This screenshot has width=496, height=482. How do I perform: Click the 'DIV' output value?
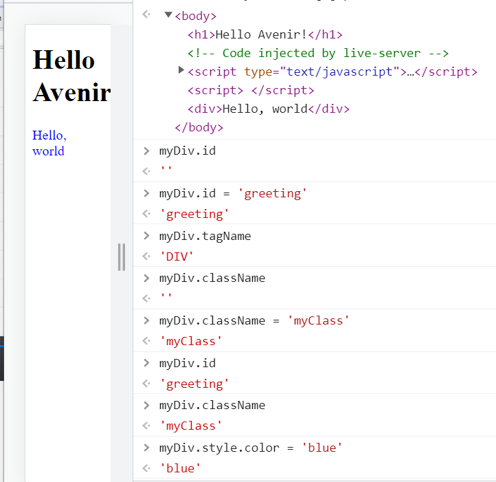(x=177, y=257)
